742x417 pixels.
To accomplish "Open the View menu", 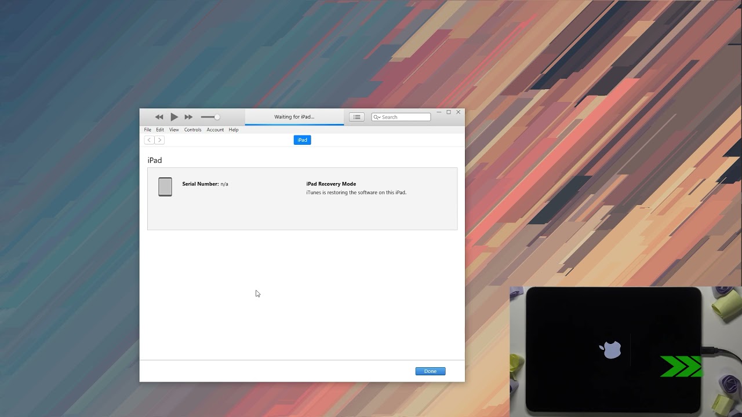I will pyautogui.click(x=174, y=130).
